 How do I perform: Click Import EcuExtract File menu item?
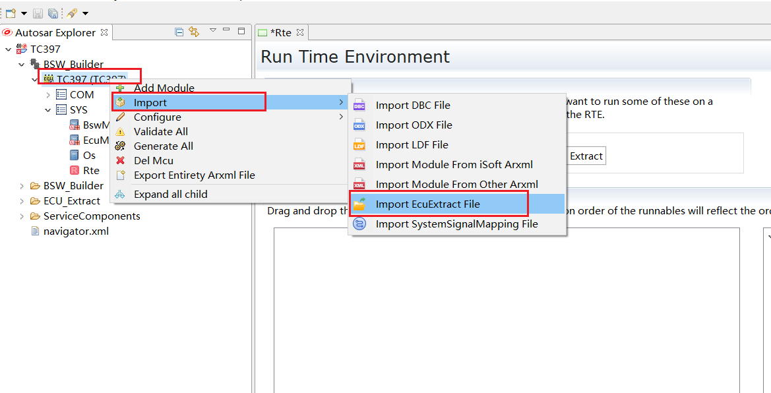pos(427,204)
